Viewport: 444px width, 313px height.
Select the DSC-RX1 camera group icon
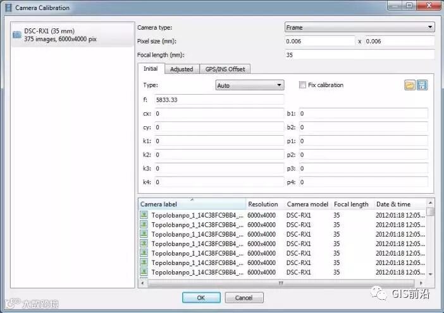pyautogui.click(x=17, y=35)
